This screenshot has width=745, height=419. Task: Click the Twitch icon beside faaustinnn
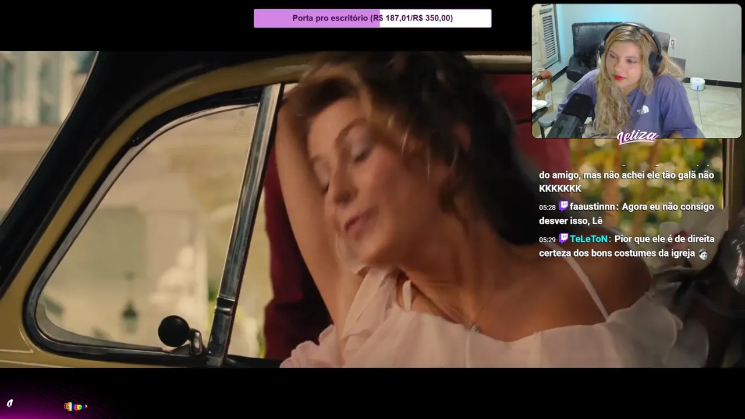pos(563,206)
